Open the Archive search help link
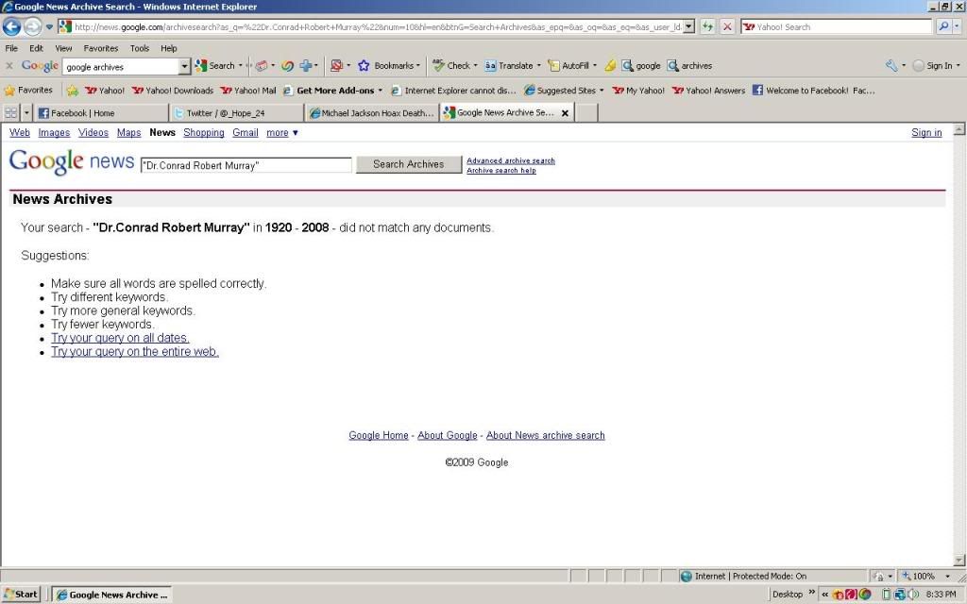967x604 pixels. tap(500, 170)
